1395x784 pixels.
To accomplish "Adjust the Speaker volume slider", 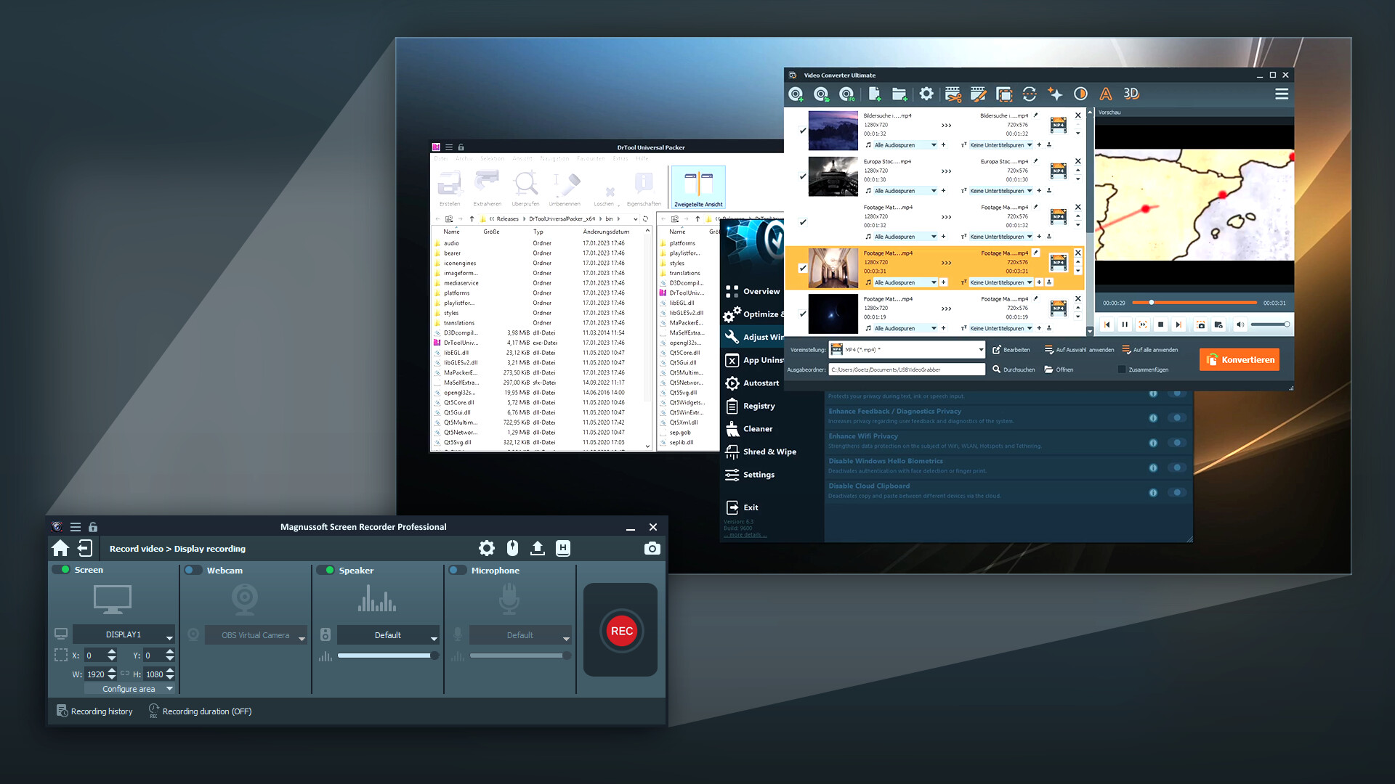I will pos(387,655).
